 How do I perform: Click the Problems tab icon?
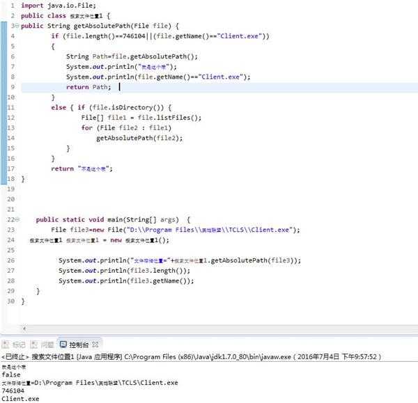coord(33,345)
